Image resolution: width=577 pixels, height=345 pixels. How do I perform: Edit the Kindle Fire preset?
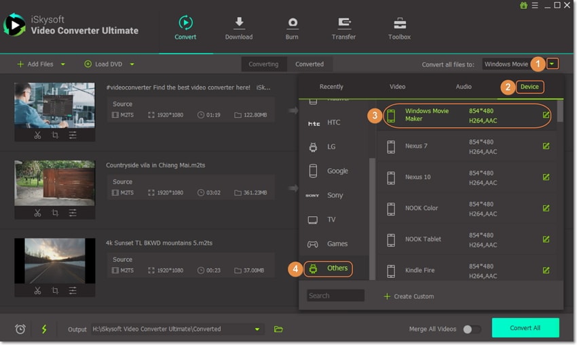pyautogui.click(x=546, y=270)
